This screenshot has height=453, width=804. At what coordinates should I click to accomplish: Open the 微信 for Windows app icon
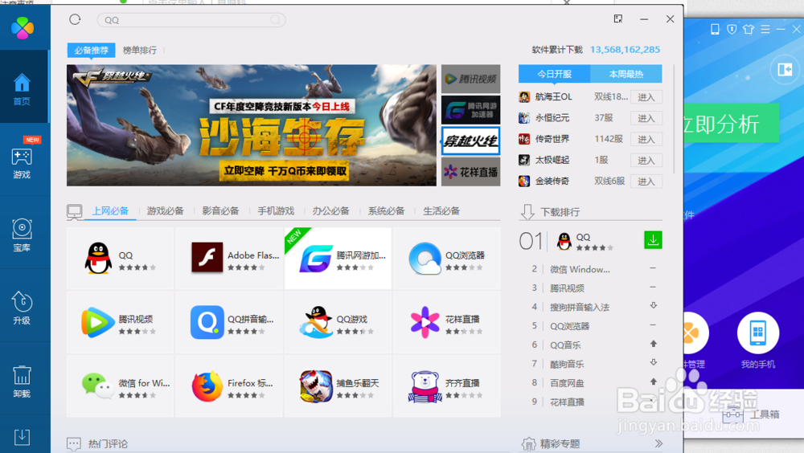point(97,386)
